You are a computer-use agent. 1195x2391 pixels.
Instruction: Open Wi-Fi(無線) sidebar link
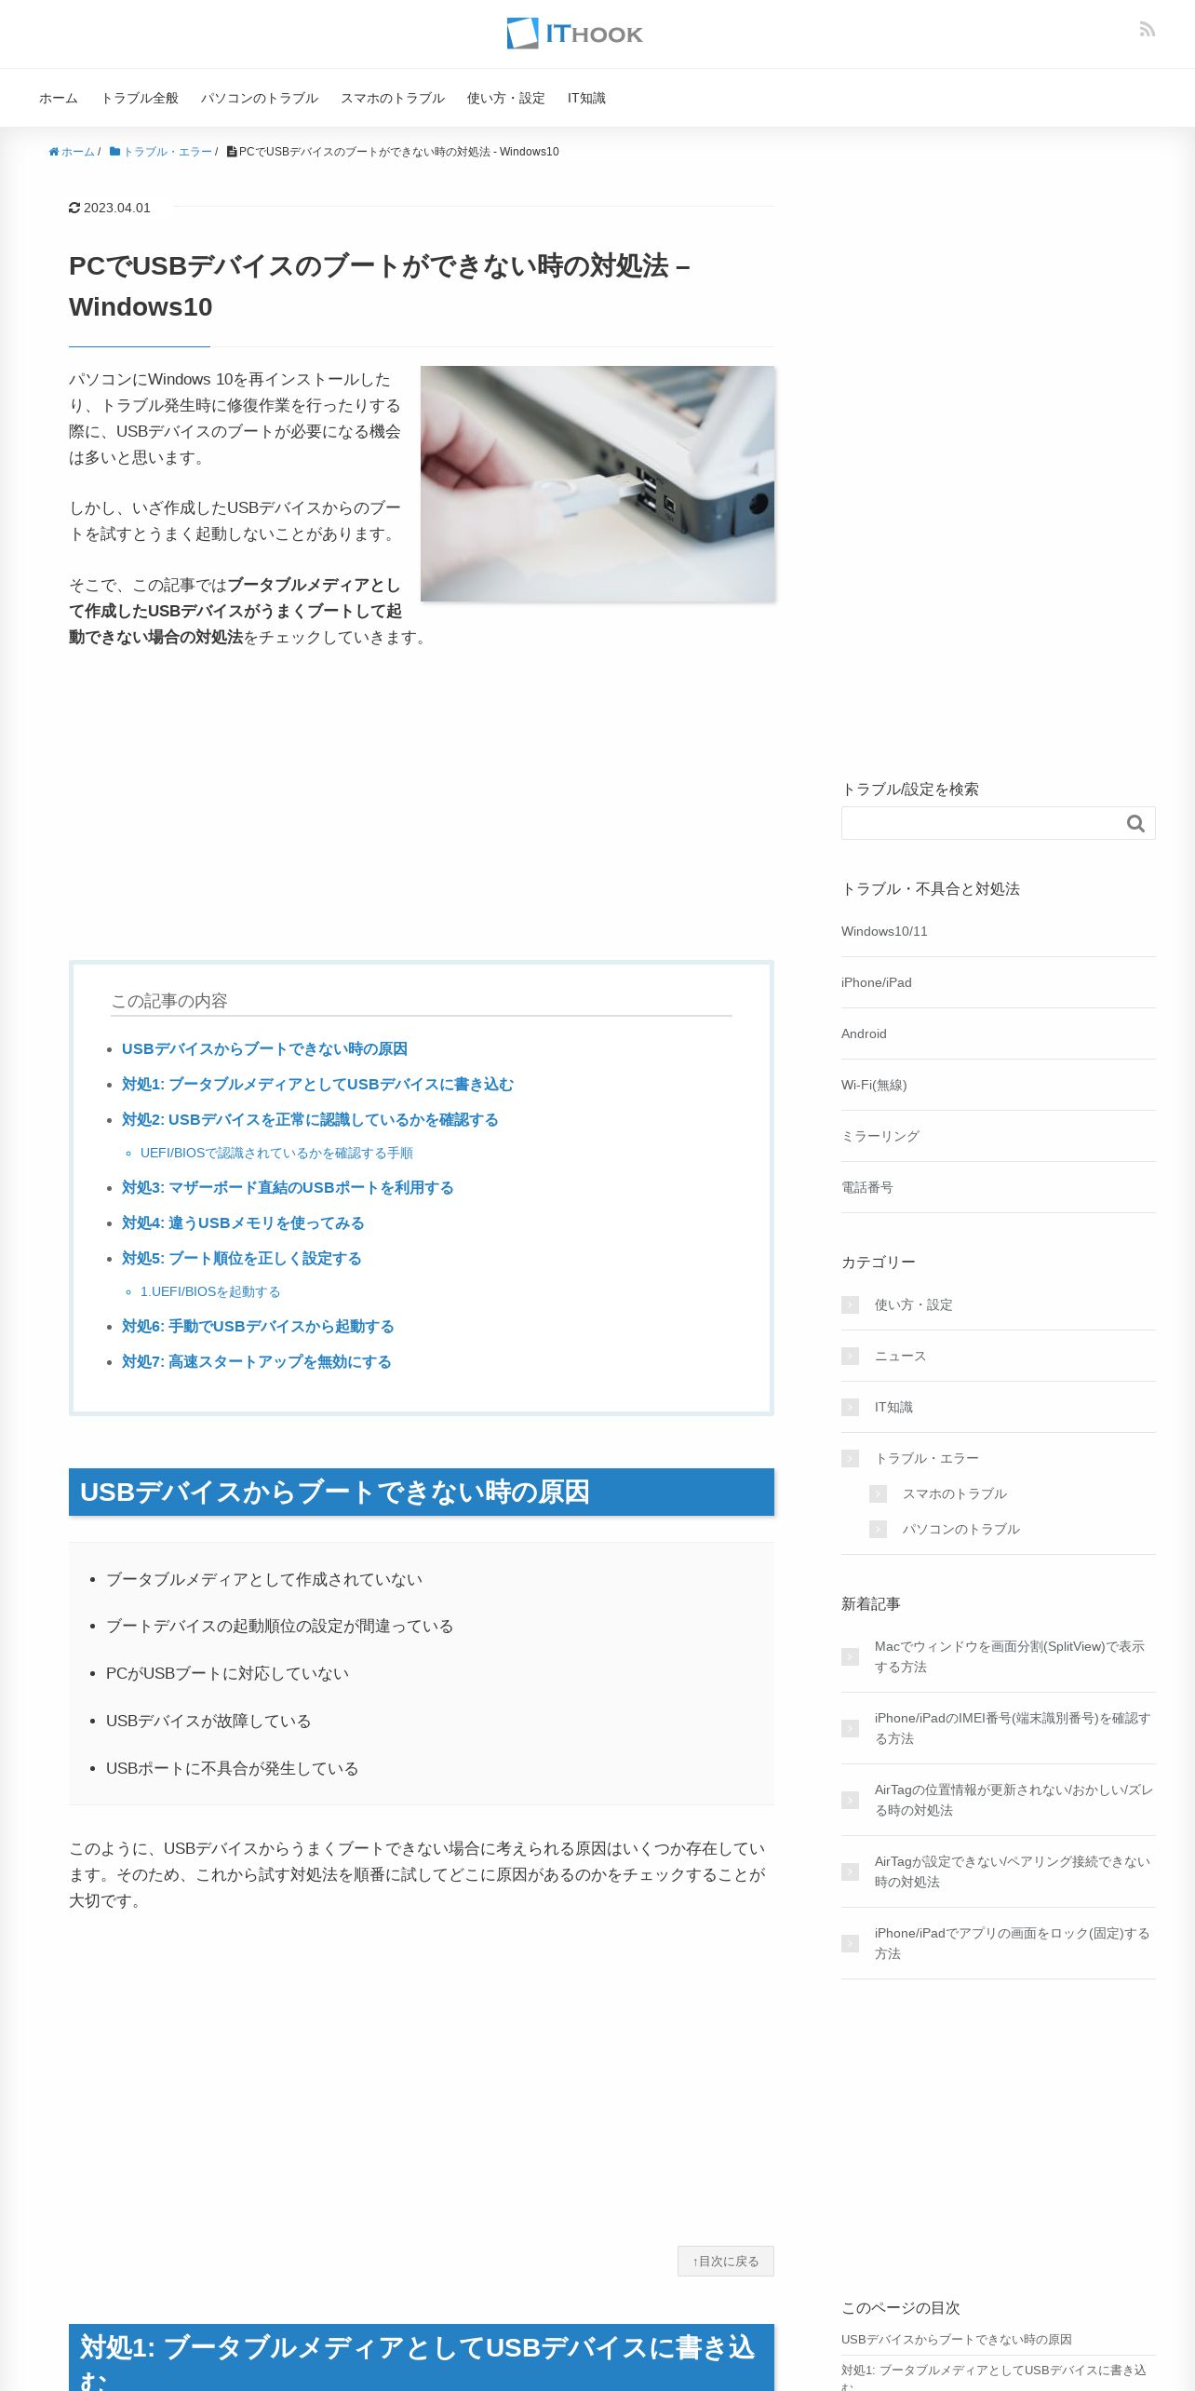[874, 1085]
